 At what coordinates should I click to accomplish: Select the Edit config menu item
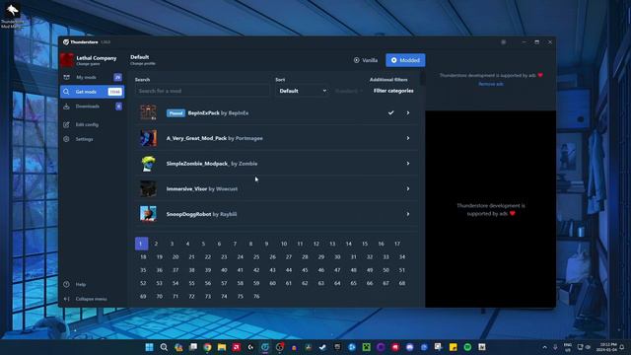point(92,125)
